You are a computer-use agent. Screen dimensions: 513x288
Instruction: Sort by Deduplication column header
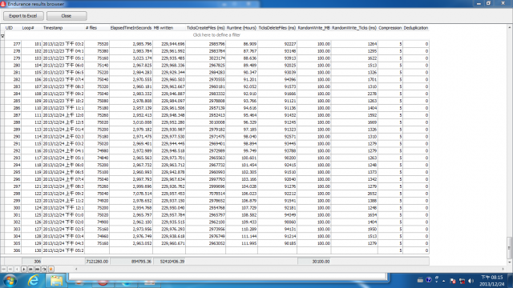coord(416,28)
